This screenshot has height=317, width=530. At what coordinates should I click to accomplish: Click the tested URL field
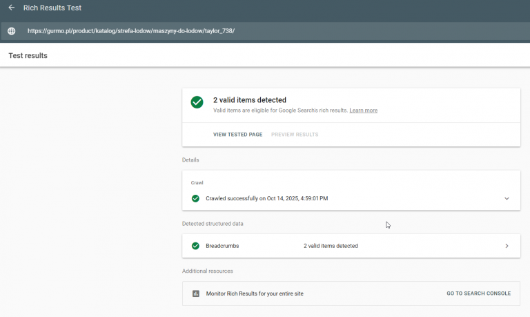[131, 31]
